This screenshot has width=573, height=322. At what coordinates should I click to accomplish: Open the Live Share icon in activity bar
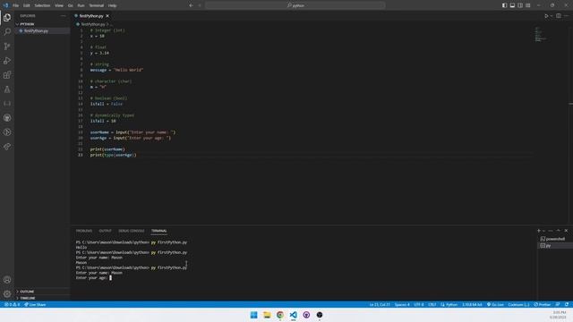[x=7, y=147]
